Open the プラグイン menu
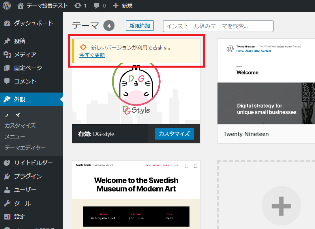Viewport: 315px width, 229px height. pos(28,176)
